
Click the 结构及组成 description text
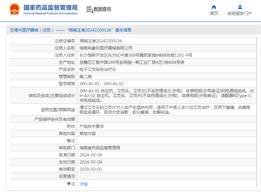166,96
